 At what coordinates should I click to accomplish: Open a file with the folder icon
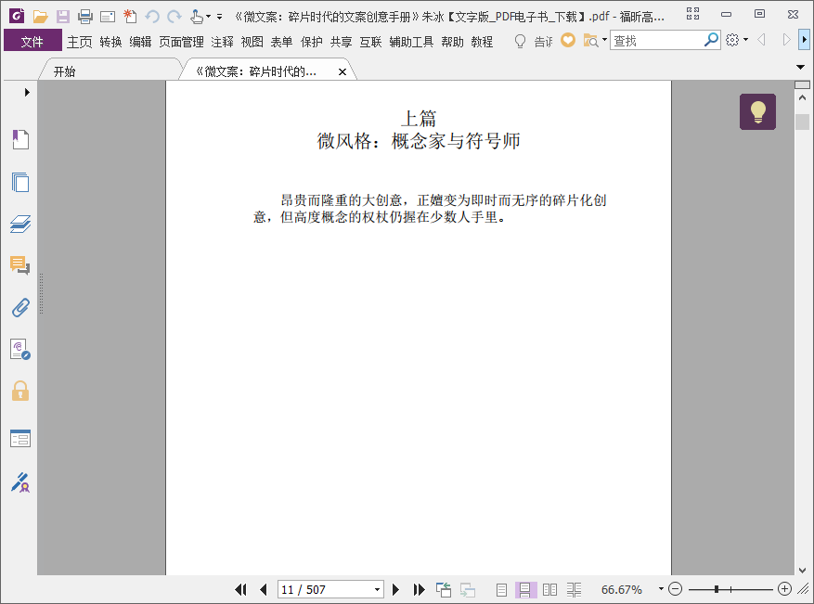point(40,17)
